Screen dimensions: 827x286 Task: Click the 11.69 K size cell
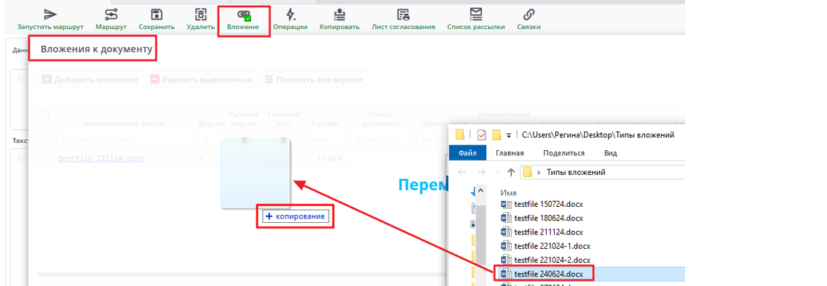[330, 158]
